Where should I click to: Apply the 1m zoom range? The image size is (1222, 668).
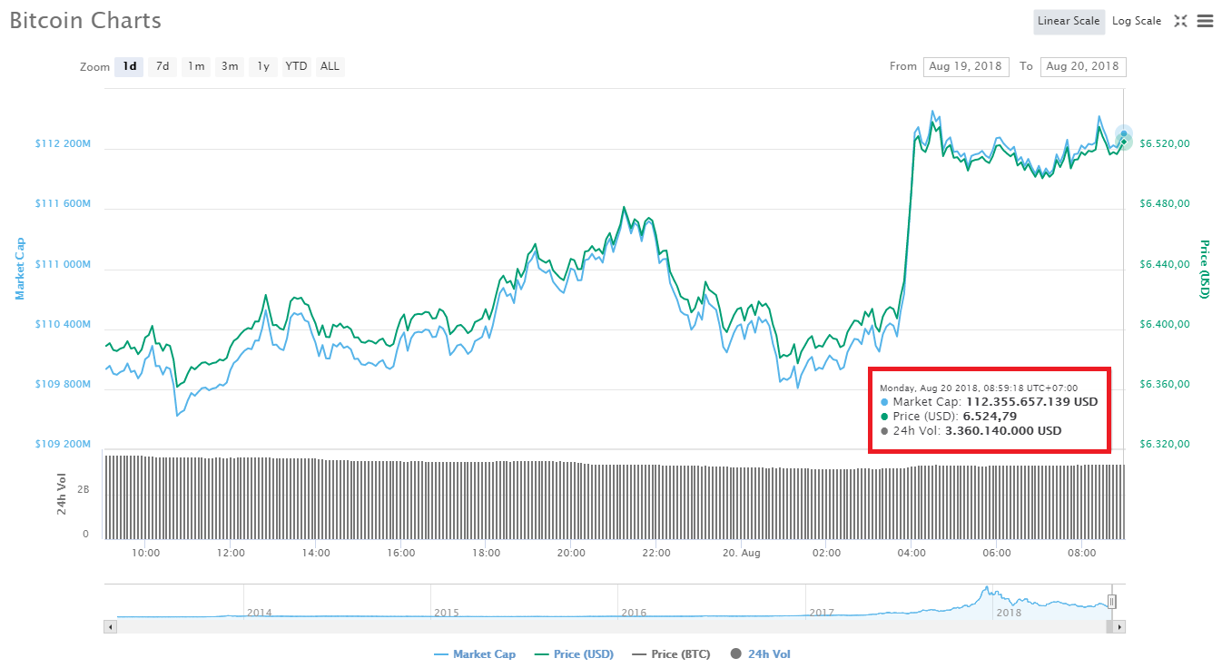[195, 66]
